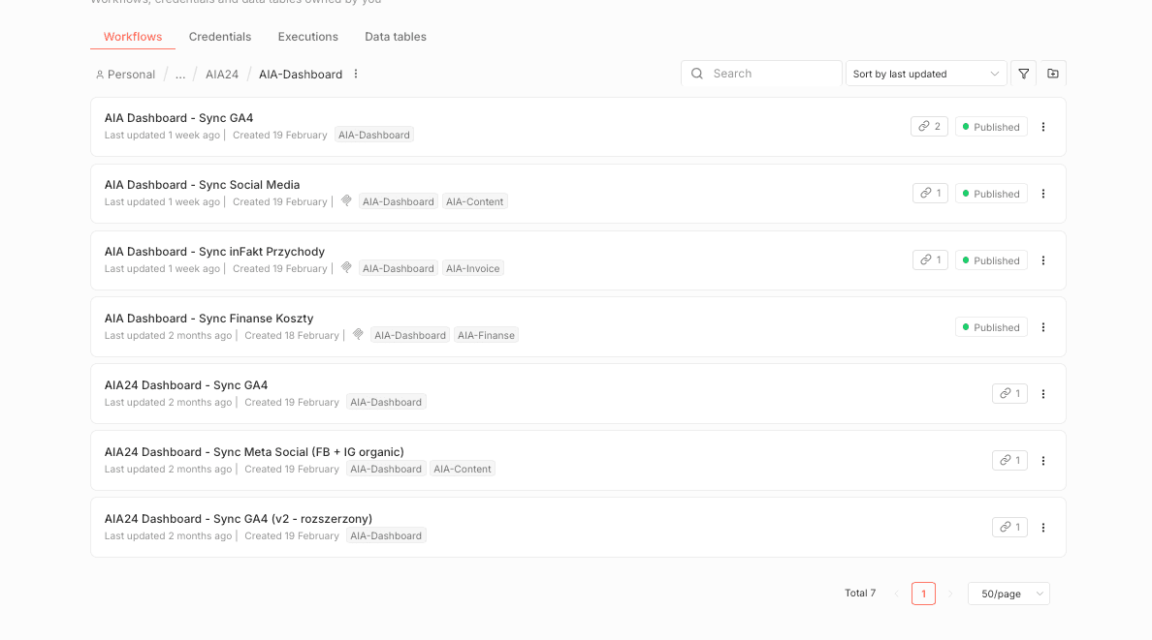Switch to the Executions tab
This screenshot has width=1152, height=640.
[307, 37]
